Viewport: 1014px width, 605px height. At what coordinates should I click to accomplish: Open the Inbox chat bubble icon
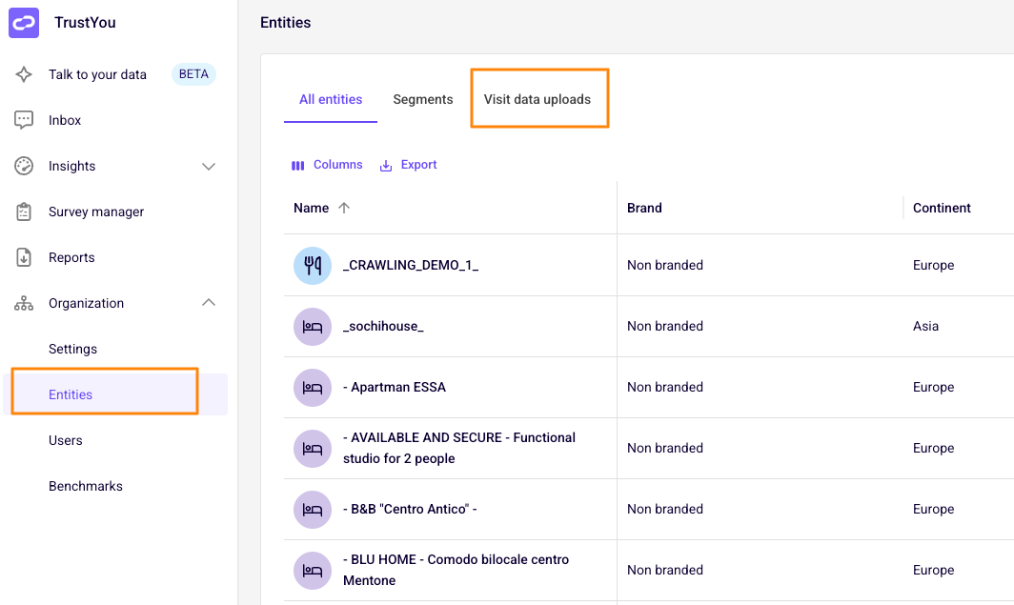(24, 120)
